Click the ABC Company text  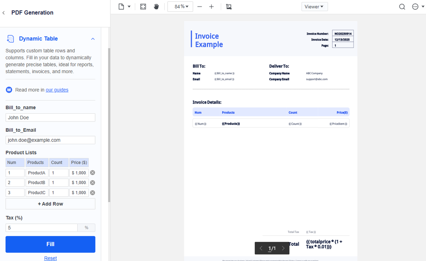point(314,73)
